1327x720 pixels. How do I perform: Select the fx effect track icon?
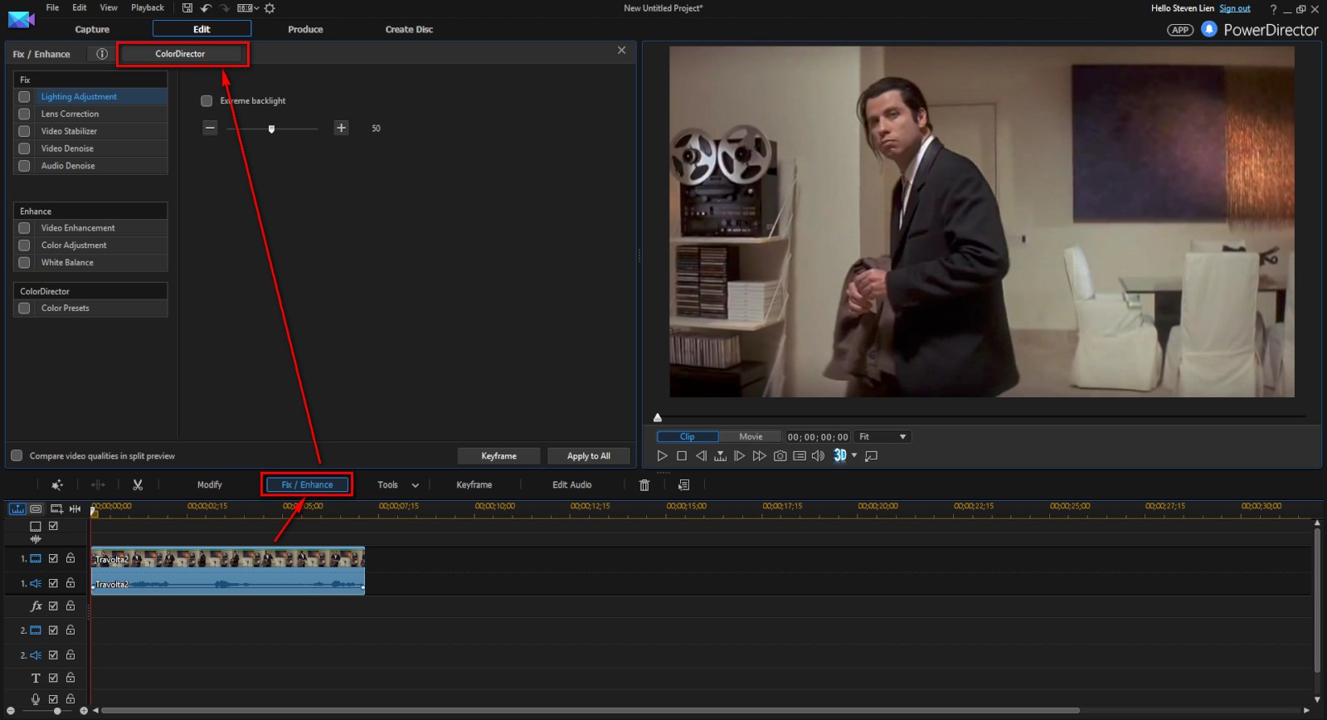(x=36, y=606)
